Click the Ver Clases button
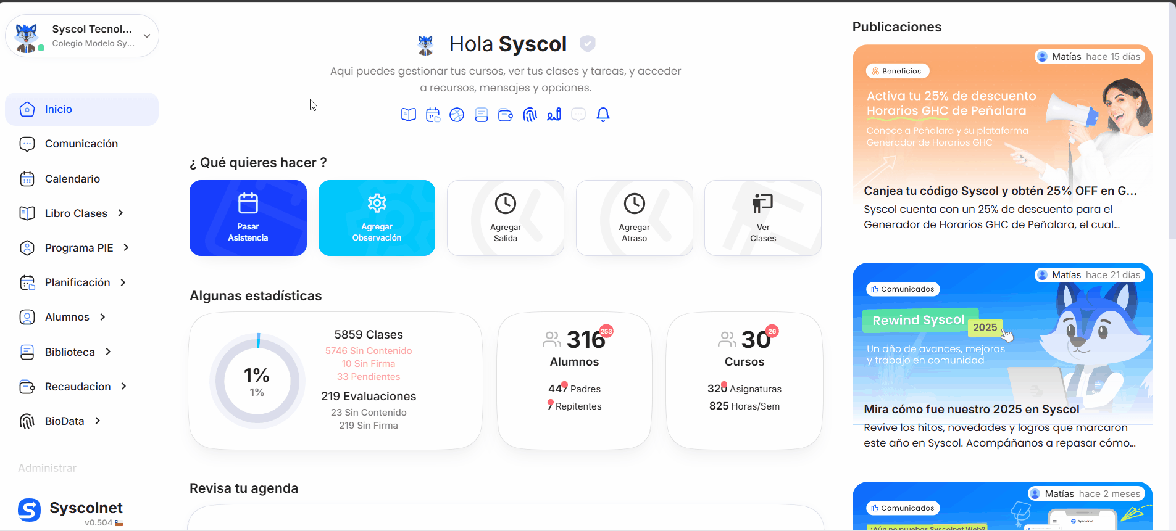 point(763,218)
